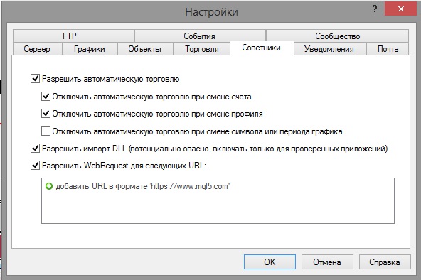Click the green add URL plus icon
This screenshot has height=280, width=421.
tap(49, 186)
